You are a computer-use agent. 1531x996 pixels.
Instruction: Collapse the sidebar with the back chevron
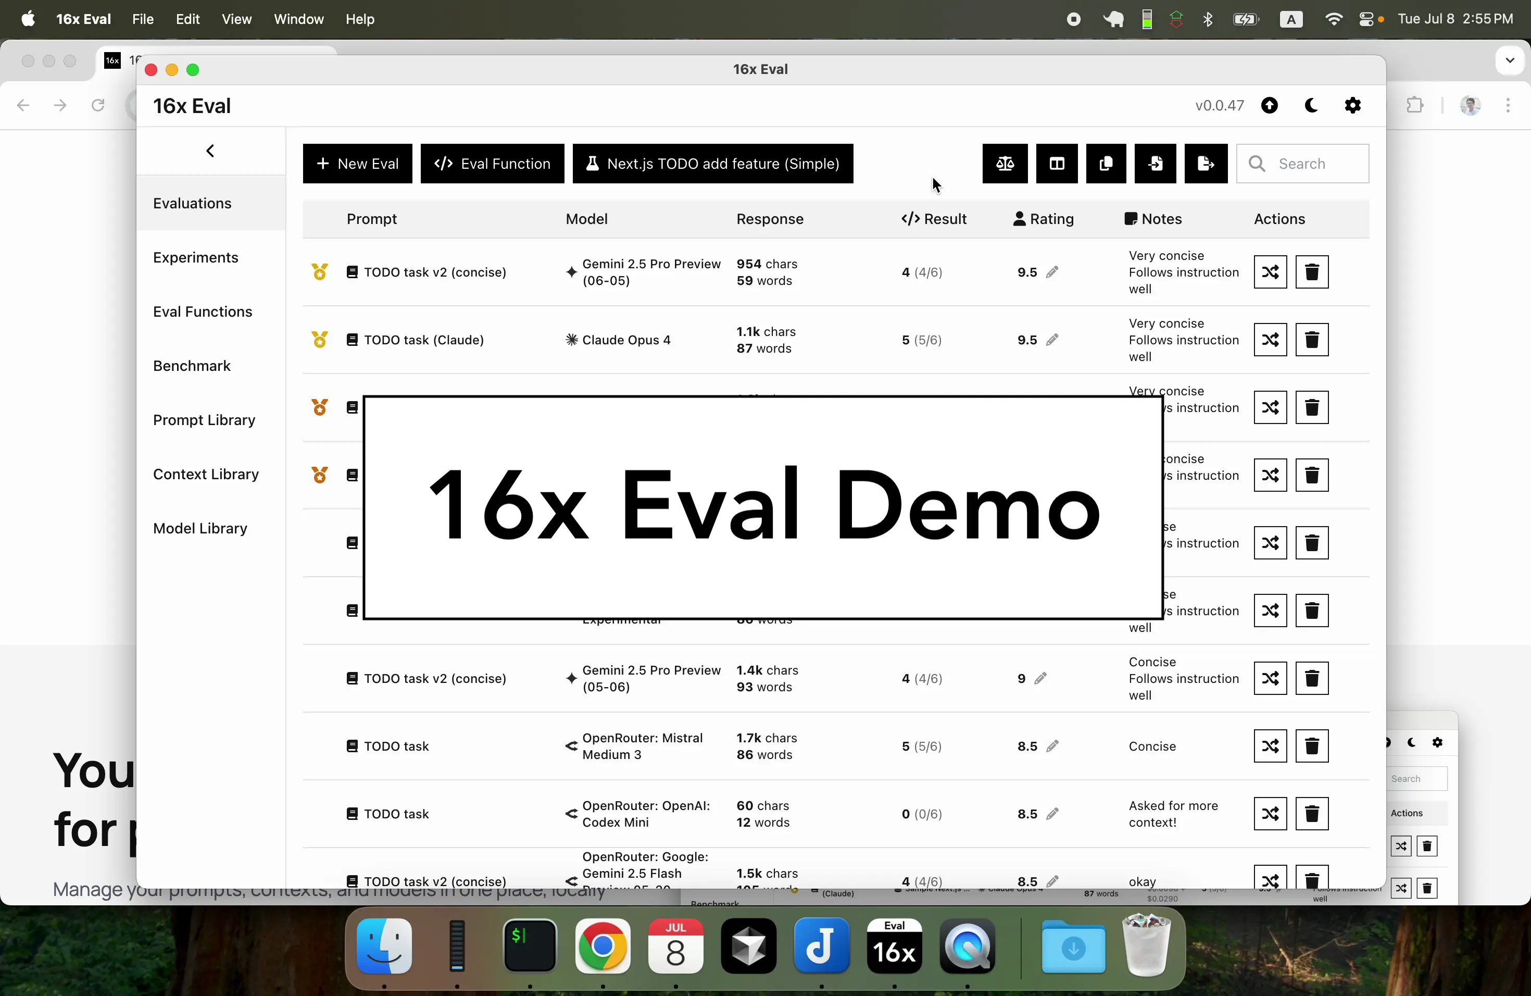210,151
